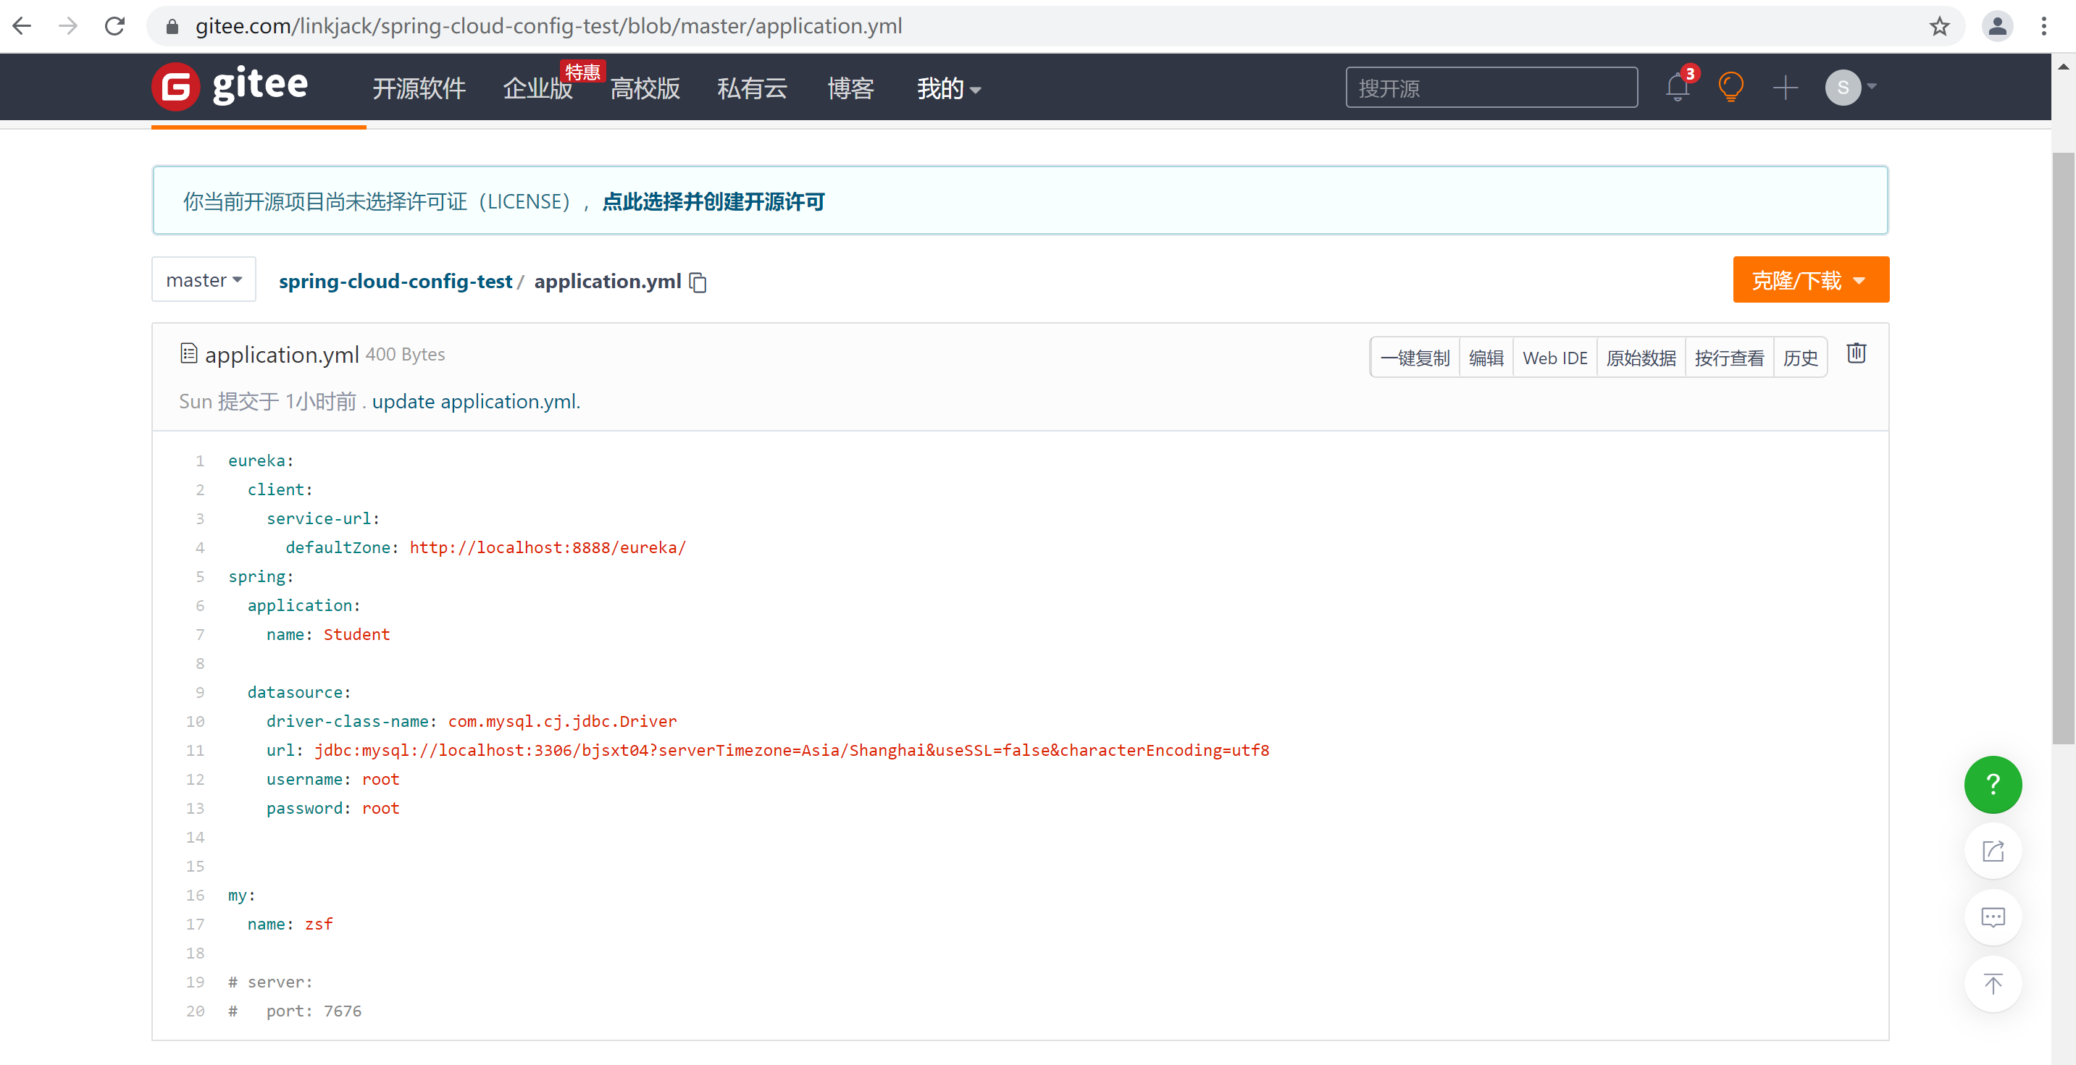
Task: Delete file using the trash icon
Action: (1856, 353)
